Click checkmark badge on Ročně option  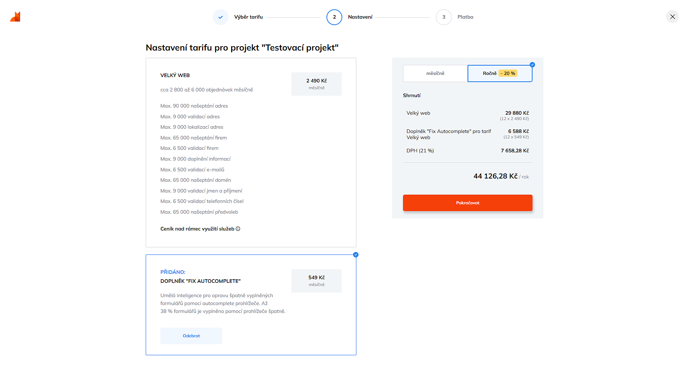[532, 65]
